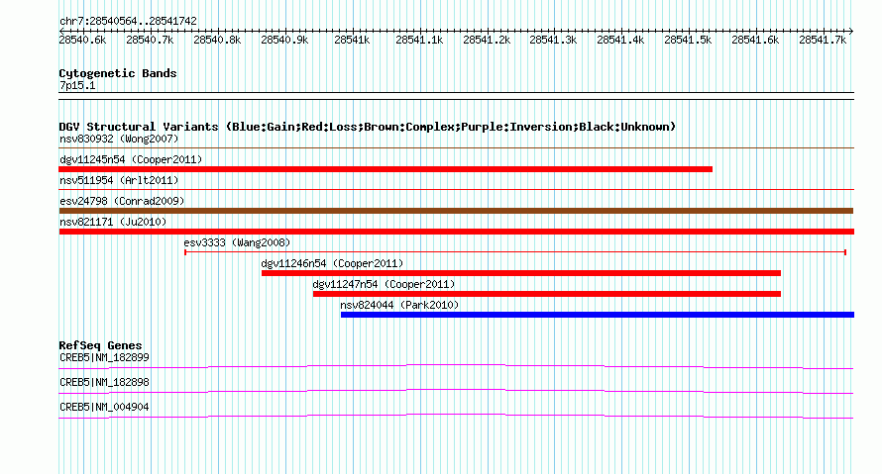The image size is (882, 474).
Task: Click the thin red nsv511954 variant line
Action: click(x=456, y=190)
